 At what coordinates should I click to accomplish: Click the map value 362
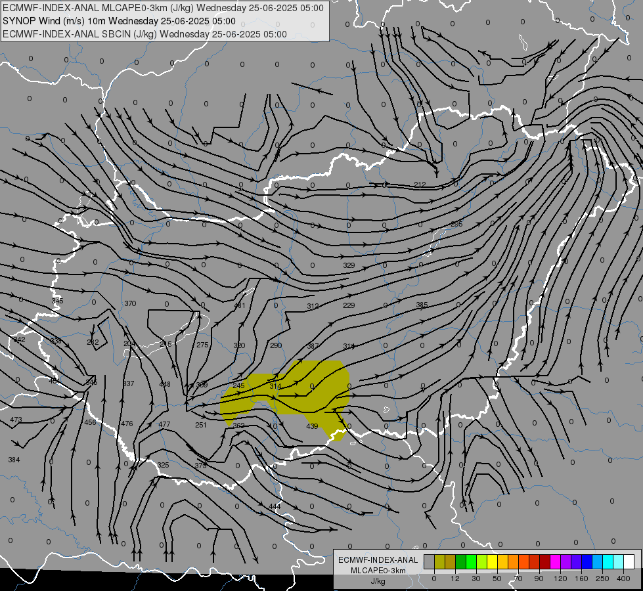pos(238,426)
